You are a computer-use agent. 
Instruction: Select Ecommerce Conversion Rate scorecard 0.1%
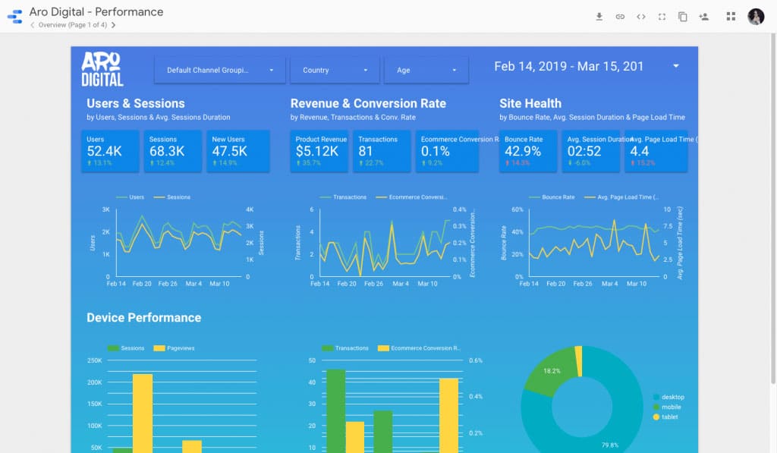tap(447, 151)
